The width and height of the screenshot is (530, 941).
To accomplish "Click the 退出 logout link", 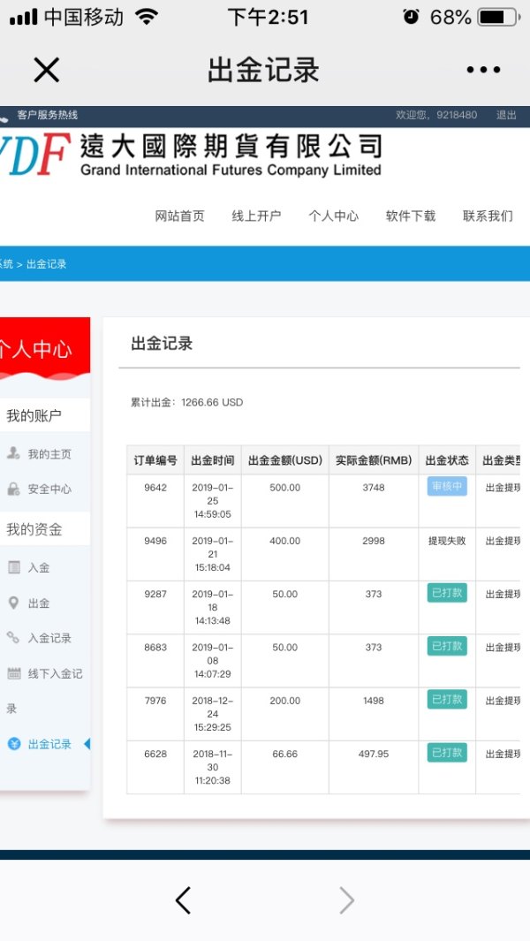I will click(x=506, y=115).
